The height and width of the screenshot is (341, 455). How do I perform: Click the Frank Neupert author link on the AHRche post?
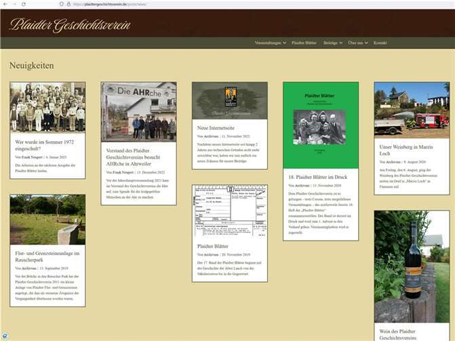(x=123, y=172)
